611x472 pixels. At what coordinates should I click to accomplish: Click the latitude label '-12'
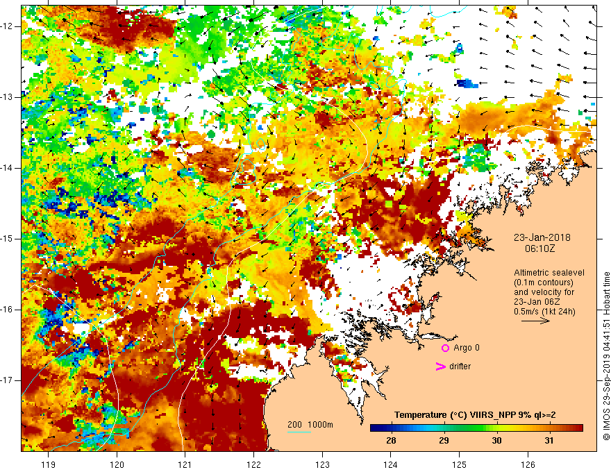[8, 26]
